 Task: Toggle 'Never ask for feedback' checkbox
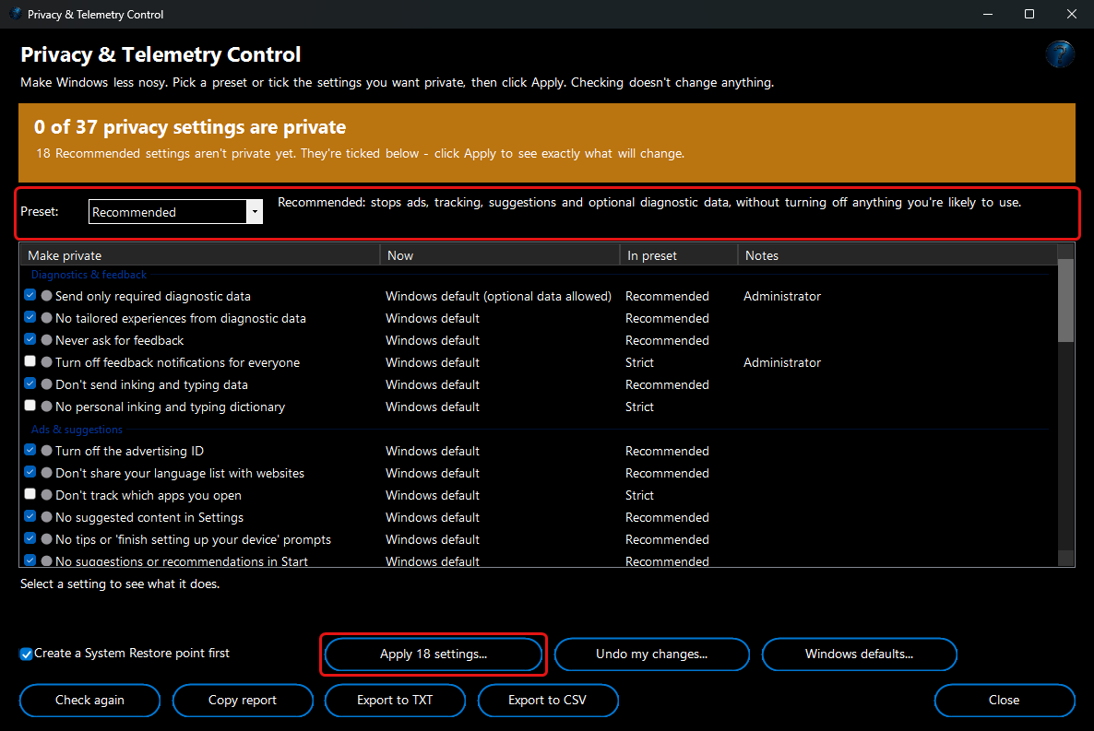tap(30, 340)
